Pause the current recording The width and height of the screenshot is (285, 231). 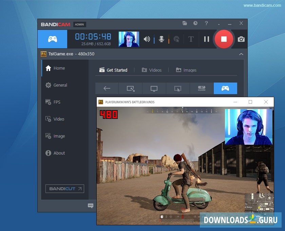click(206, 39)
